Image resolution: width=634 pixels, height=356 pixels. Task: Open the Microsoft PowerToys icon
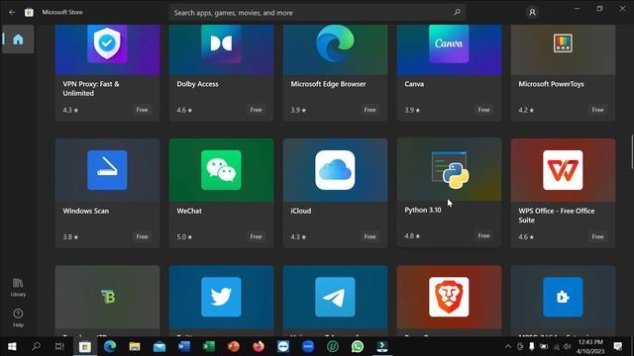(x=563, y=44)
